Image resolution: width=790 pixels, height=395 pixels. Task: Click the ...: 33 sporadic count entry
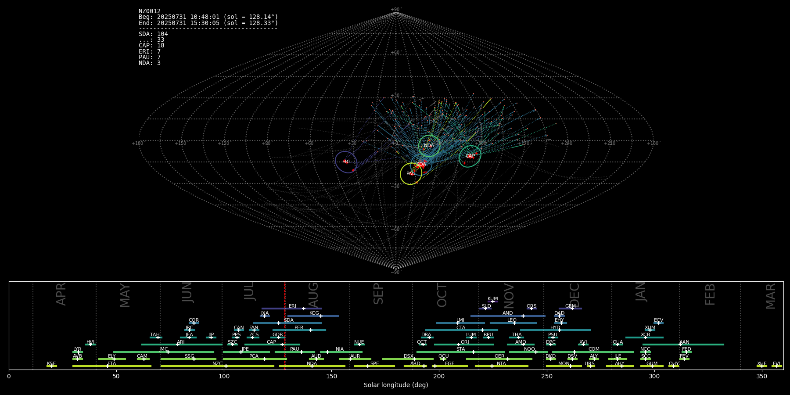click(151, 40)
